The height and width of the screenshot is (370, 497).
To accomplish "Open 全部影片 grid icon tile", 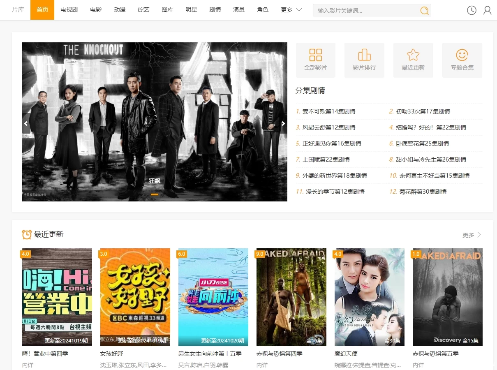I will tap(316, 60).
